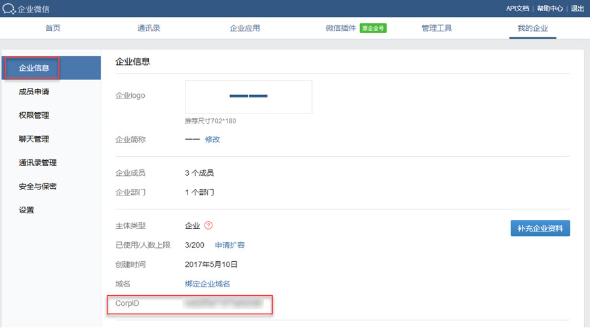This screenshot has height=328, width=590.
Task: Click the 推荐尺寸702*180 hint text
Action: (210, 121)
